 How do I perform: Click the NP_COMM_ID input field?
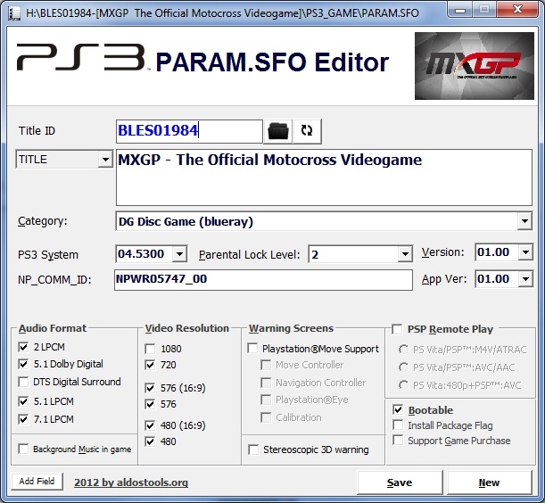coord(263,279)
